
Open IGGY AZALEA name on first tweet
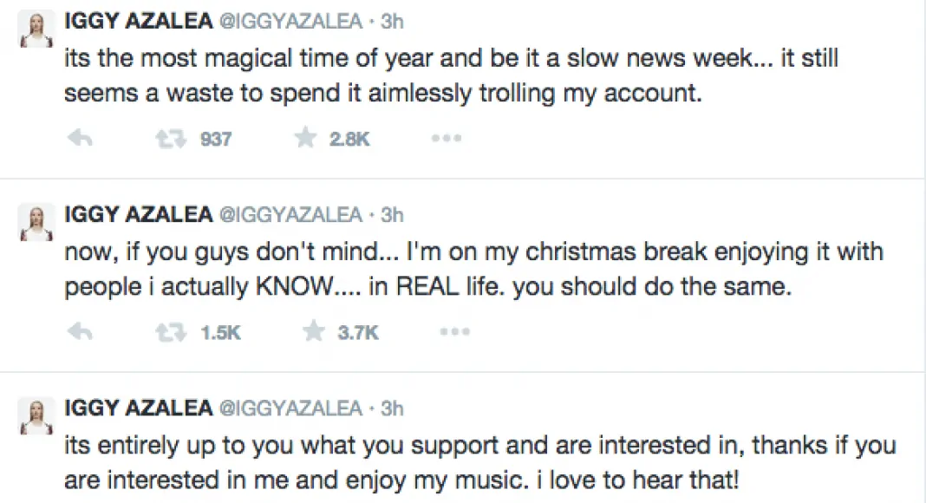[x=138, y=22]
